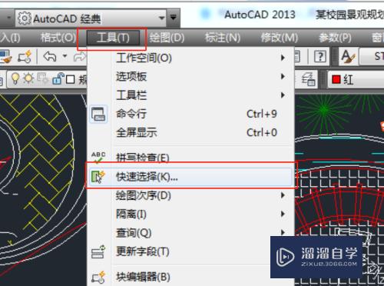Viewport: 384px width, 286px height.
Task: Open the 格式(O) menu
Action: 58,38
